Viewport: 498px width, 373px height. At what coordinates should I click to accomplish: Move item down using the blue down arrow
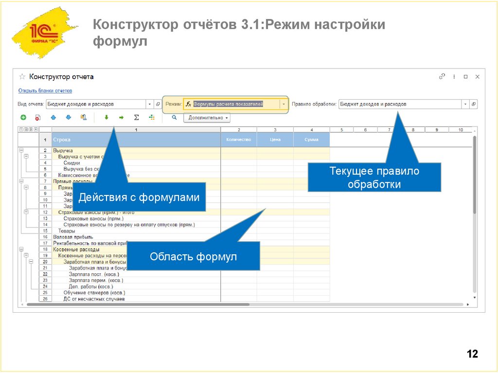tap(68, 117)
